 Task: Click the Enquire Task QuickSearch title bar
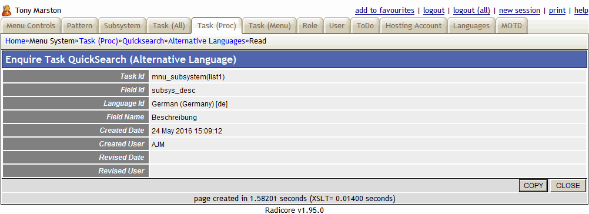294,60
